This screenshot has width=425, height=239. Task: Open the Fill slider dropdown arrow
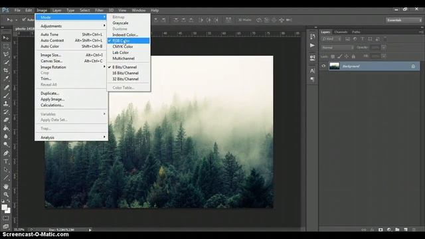[384, 56]
